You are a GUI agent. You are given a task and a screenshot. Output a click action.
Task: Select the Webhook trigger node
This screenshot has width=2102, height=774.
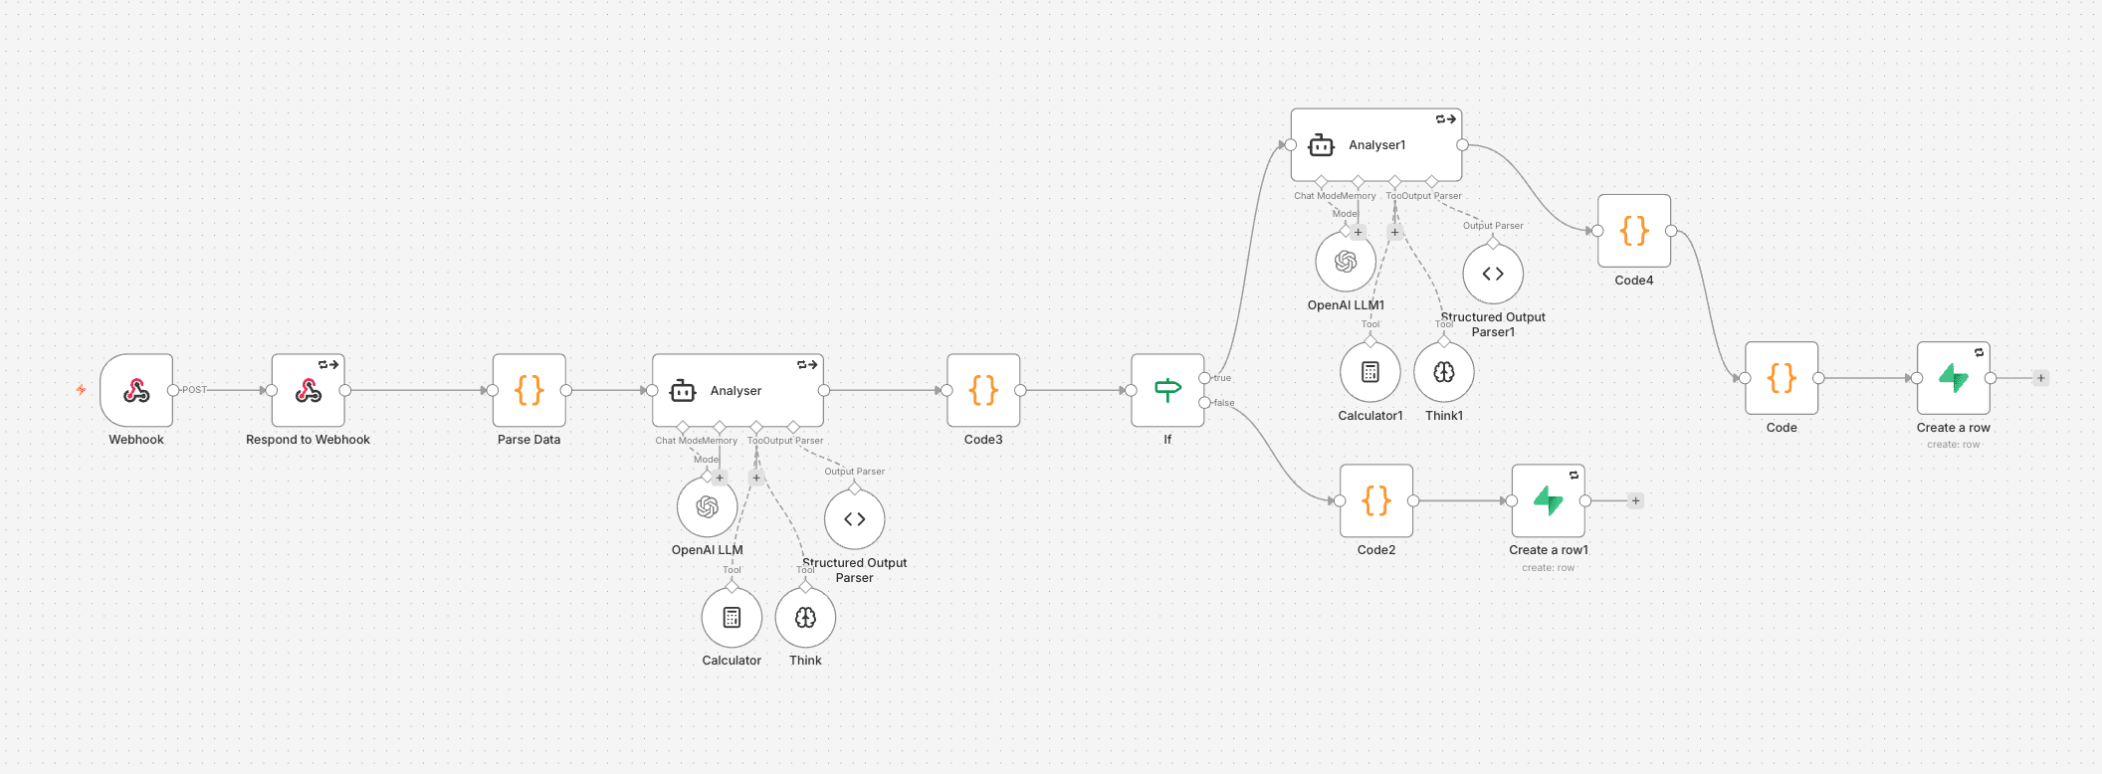(x=136, y=390)
